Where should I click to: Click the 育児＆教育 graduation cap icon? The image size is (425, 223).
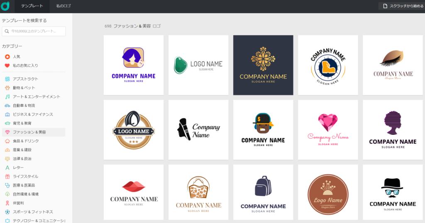(x=7, y=123)
